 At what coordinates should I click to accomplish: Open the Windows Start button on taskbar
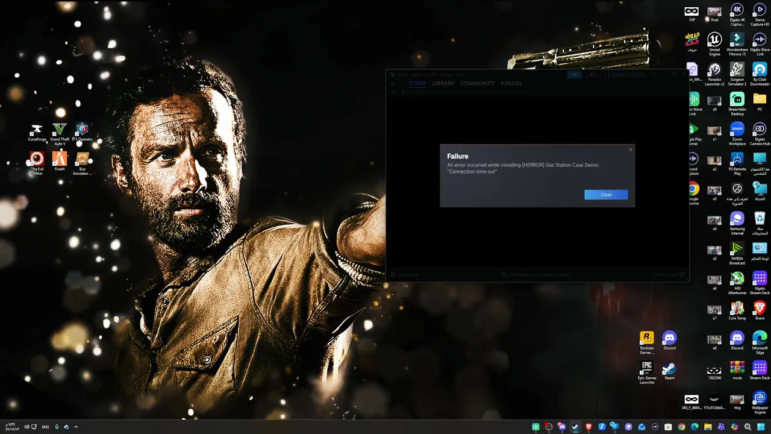click(x=760, y=427)
